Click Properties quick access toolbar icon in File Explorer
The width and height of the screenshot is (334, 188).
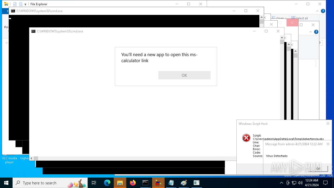pyautogui.click(x=15, y=4)
